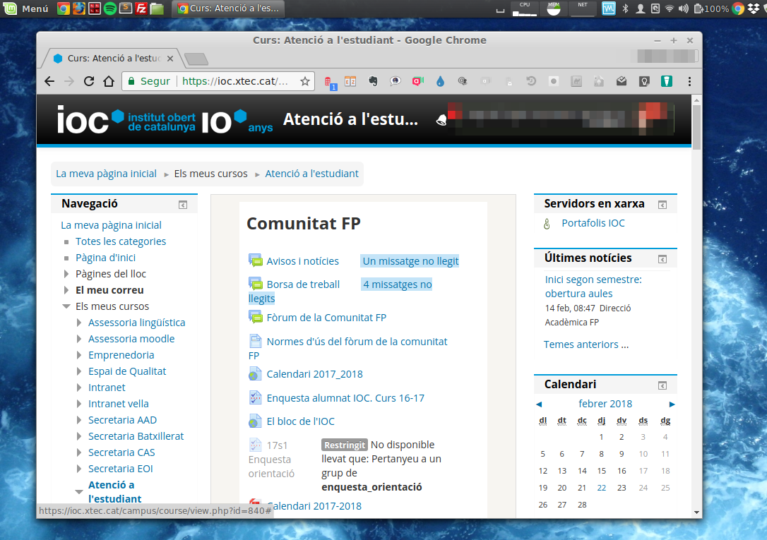Bookmark this page with the star icon

305,81
